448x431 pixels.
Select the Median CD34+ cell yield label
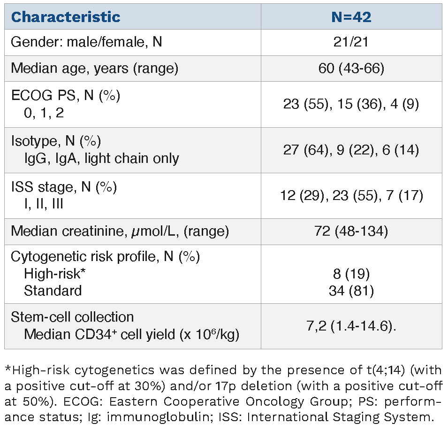[x=132, y=334]
